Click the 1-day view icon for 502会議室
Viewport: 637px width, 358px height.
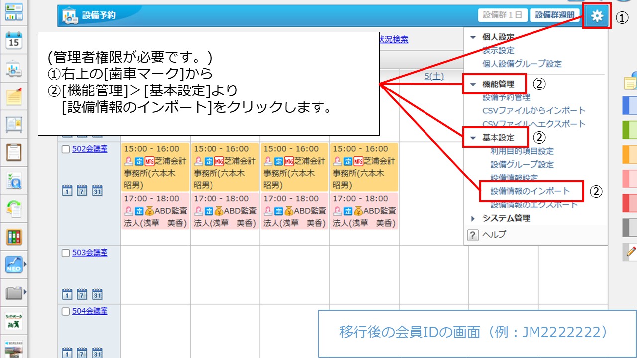67,190
